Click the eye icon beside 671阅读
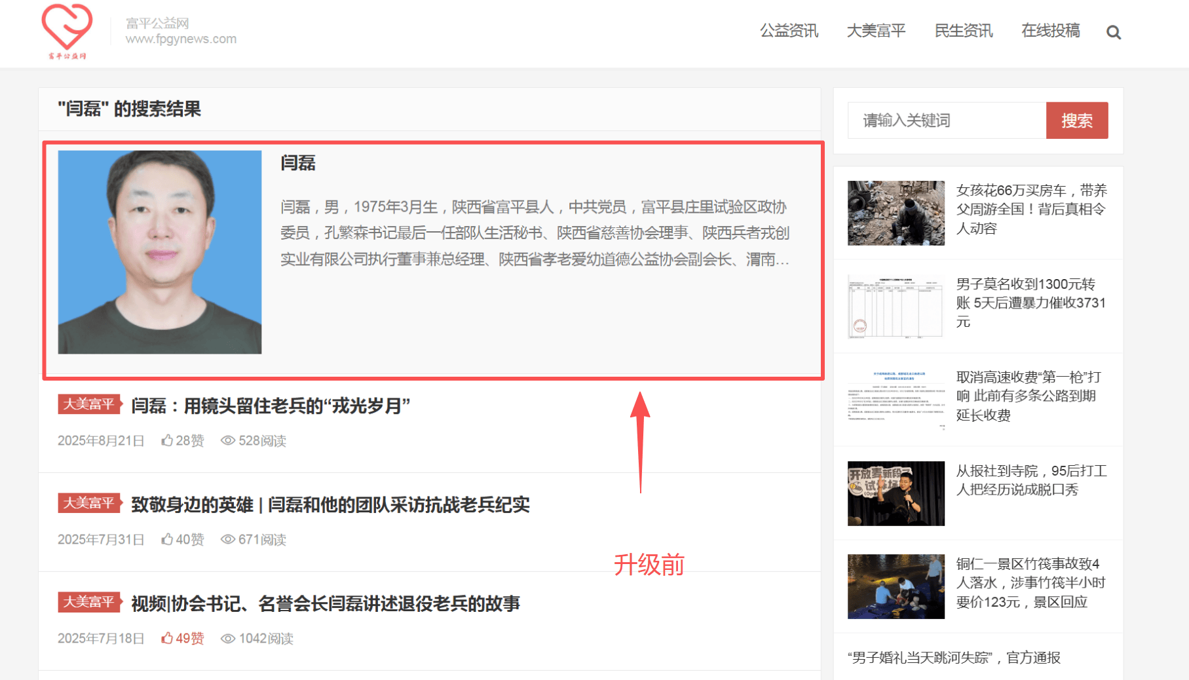The width and height of the screenshot is (1189, 680). 227,540
